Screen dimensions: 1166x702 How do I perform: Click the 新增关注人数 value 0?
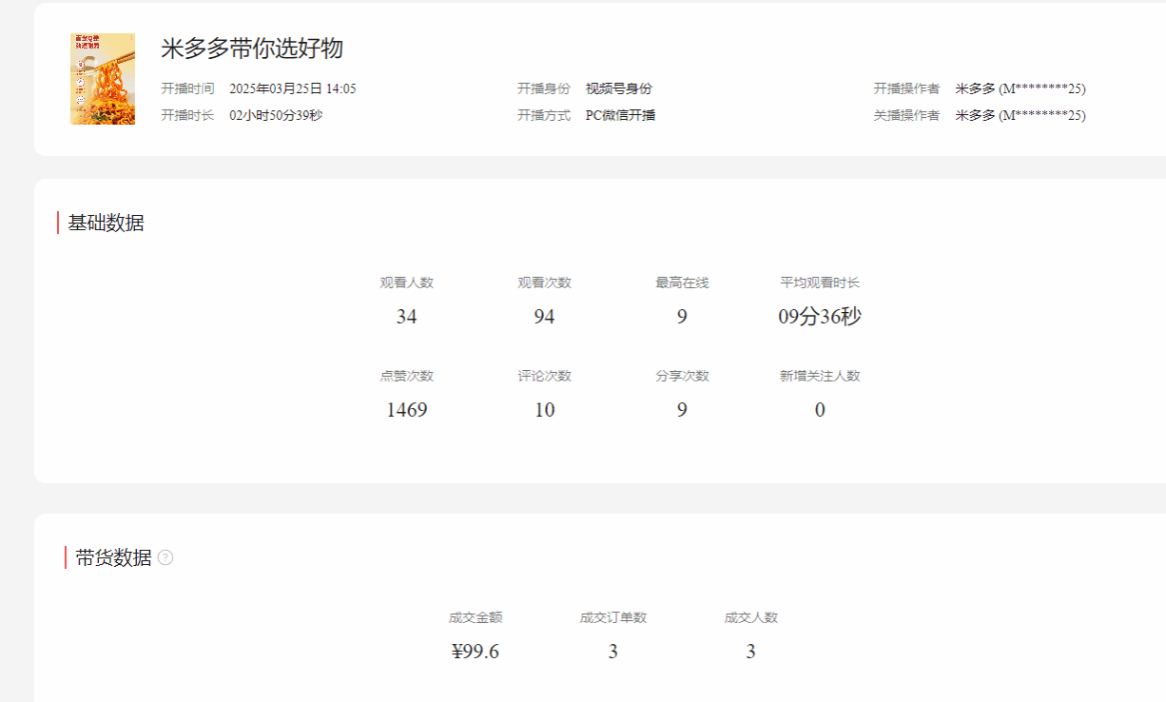[820, 410]
